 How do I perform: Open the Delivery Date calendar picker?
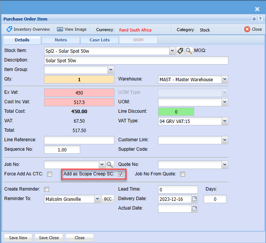click(x=194, y=199)
